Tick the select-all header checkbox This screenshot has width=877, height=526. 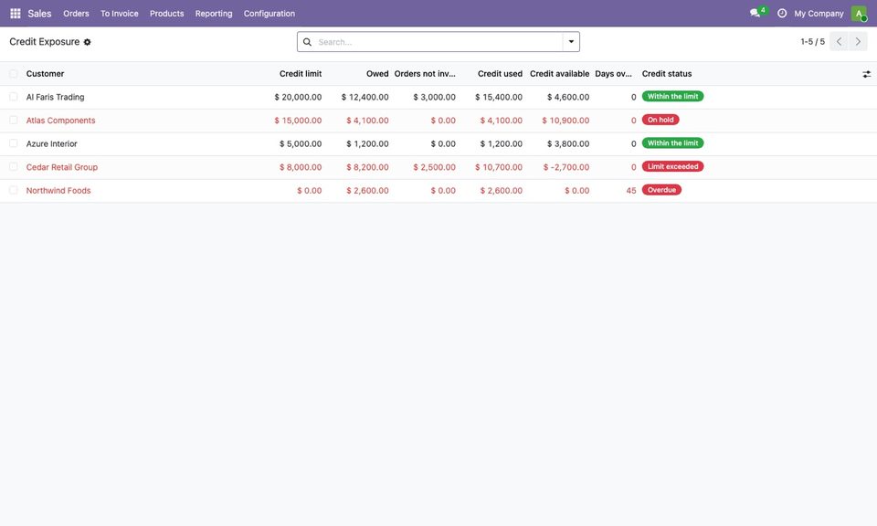pos(14,74)
